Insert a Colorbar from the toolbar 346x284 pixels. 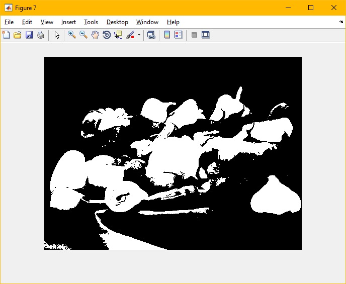tap(167, 35)
